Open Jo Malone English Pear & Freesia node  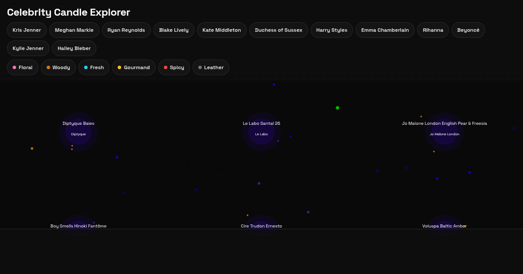click(x=445, y=132)
